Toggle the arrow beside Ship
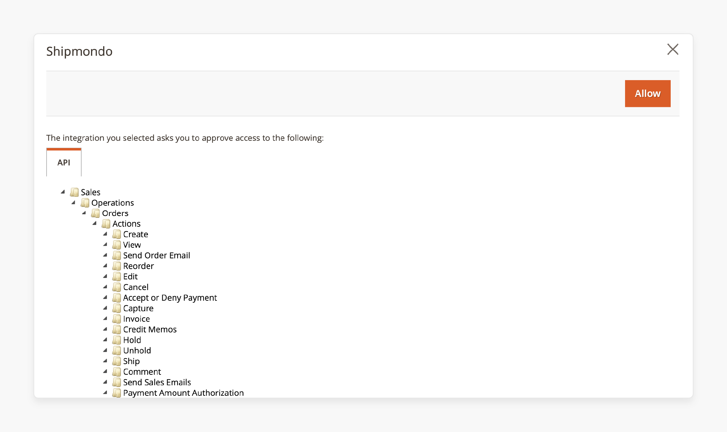This screenshot has height=432, width=727. tap(105, 361)
